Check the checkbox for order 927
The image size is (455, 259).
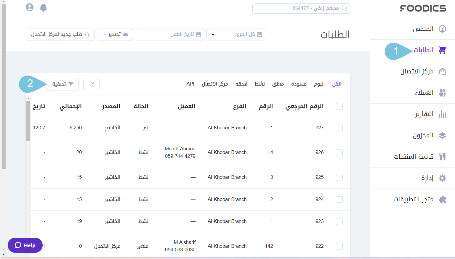pos(339,128)
